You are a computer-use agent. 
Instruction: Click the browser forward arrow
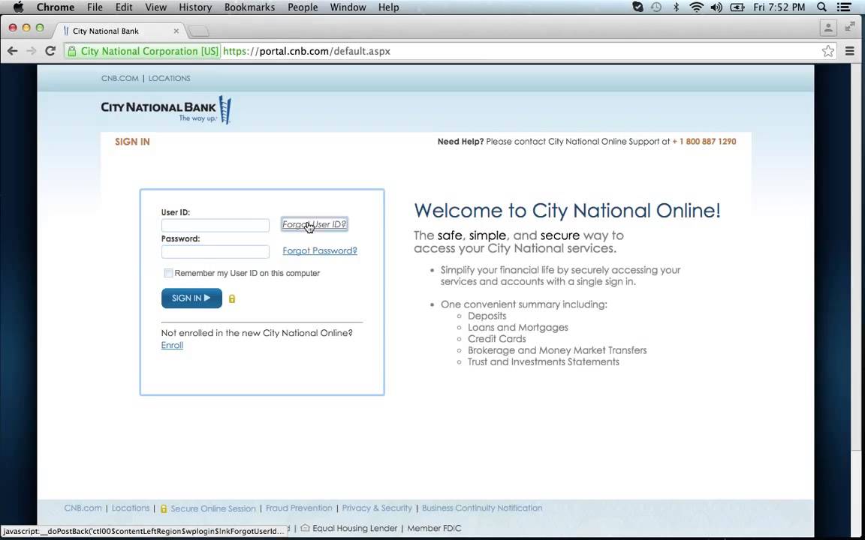point(32,51)
